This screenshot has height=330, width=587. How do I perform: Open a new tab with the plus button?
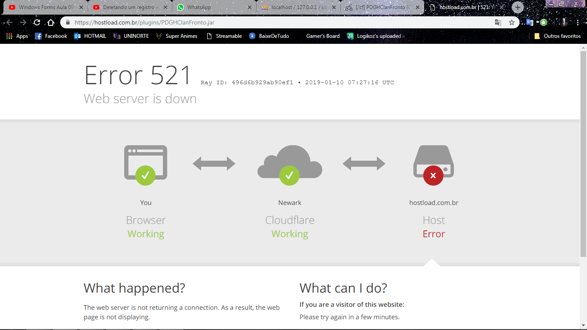(x=518, y=7)
